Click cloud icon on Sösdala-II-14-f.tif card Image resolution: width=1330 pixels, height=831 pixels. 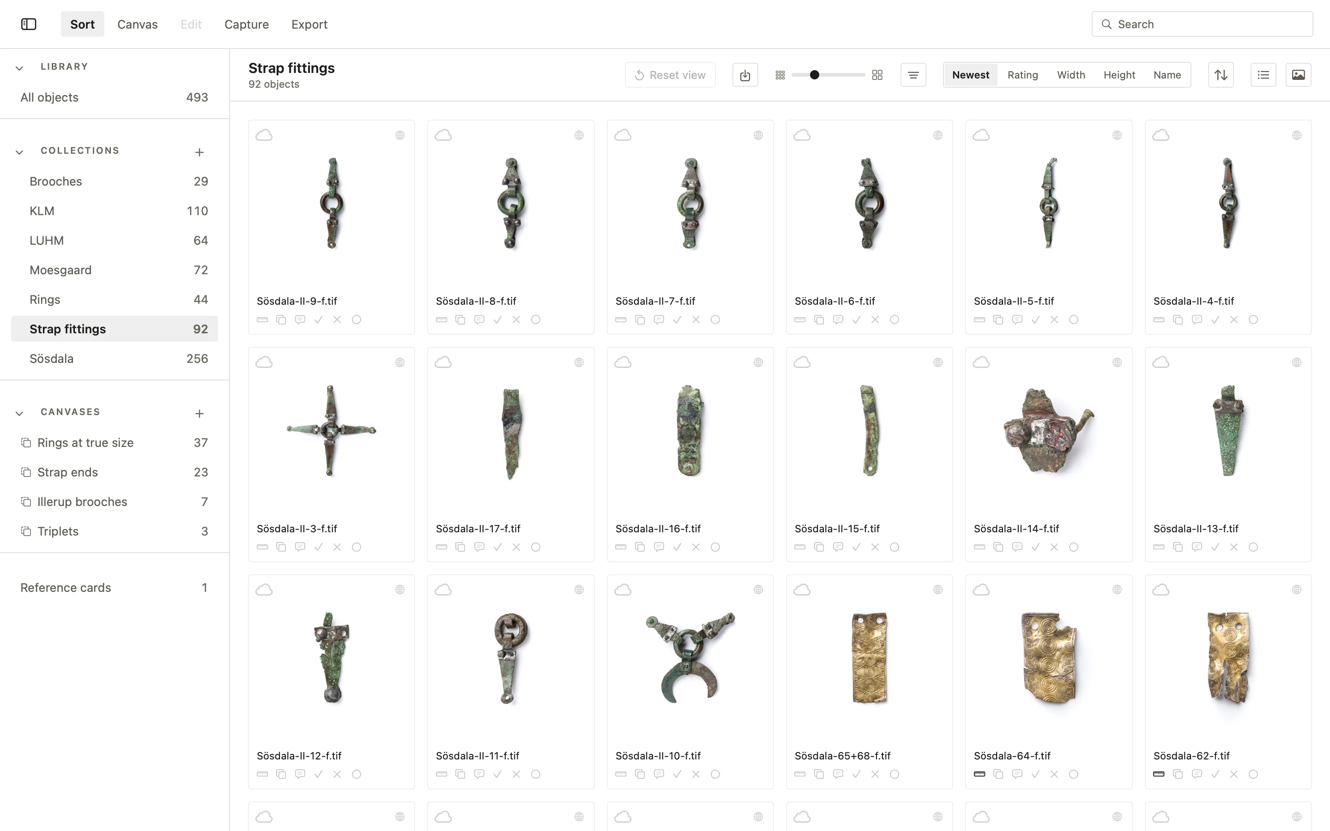[x=981, y=362]
